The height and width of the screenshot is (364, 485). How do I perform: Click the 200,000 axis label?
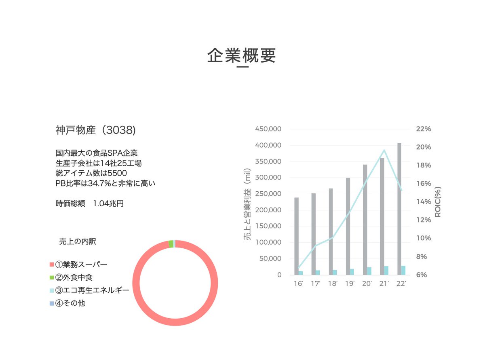[268, 210]
